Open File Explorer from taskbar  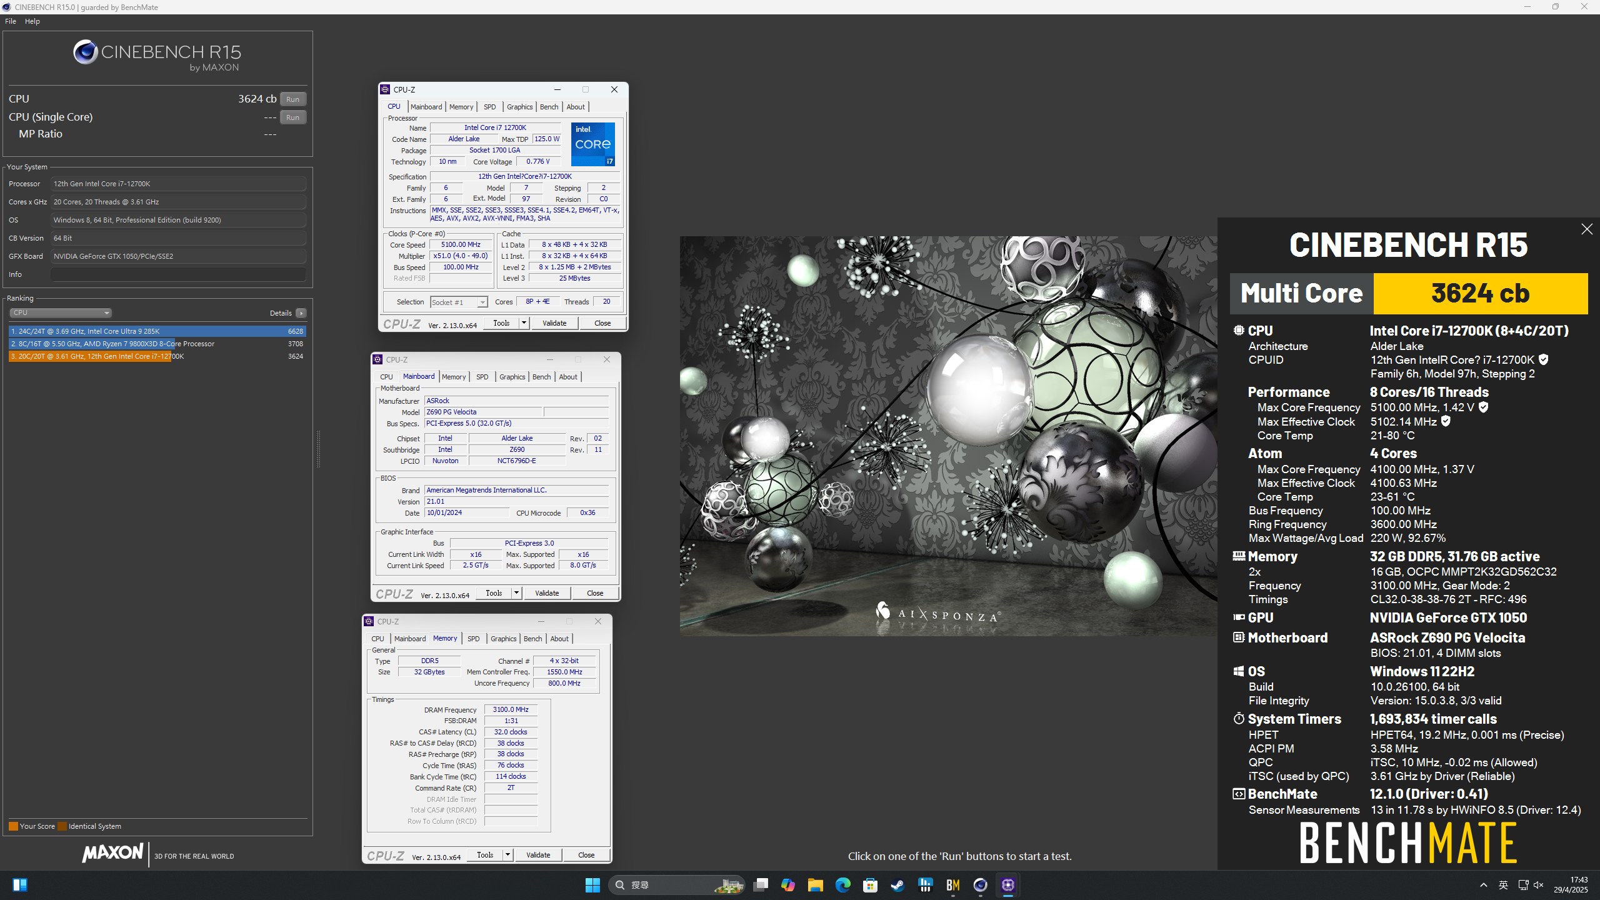tap(815, 885)
